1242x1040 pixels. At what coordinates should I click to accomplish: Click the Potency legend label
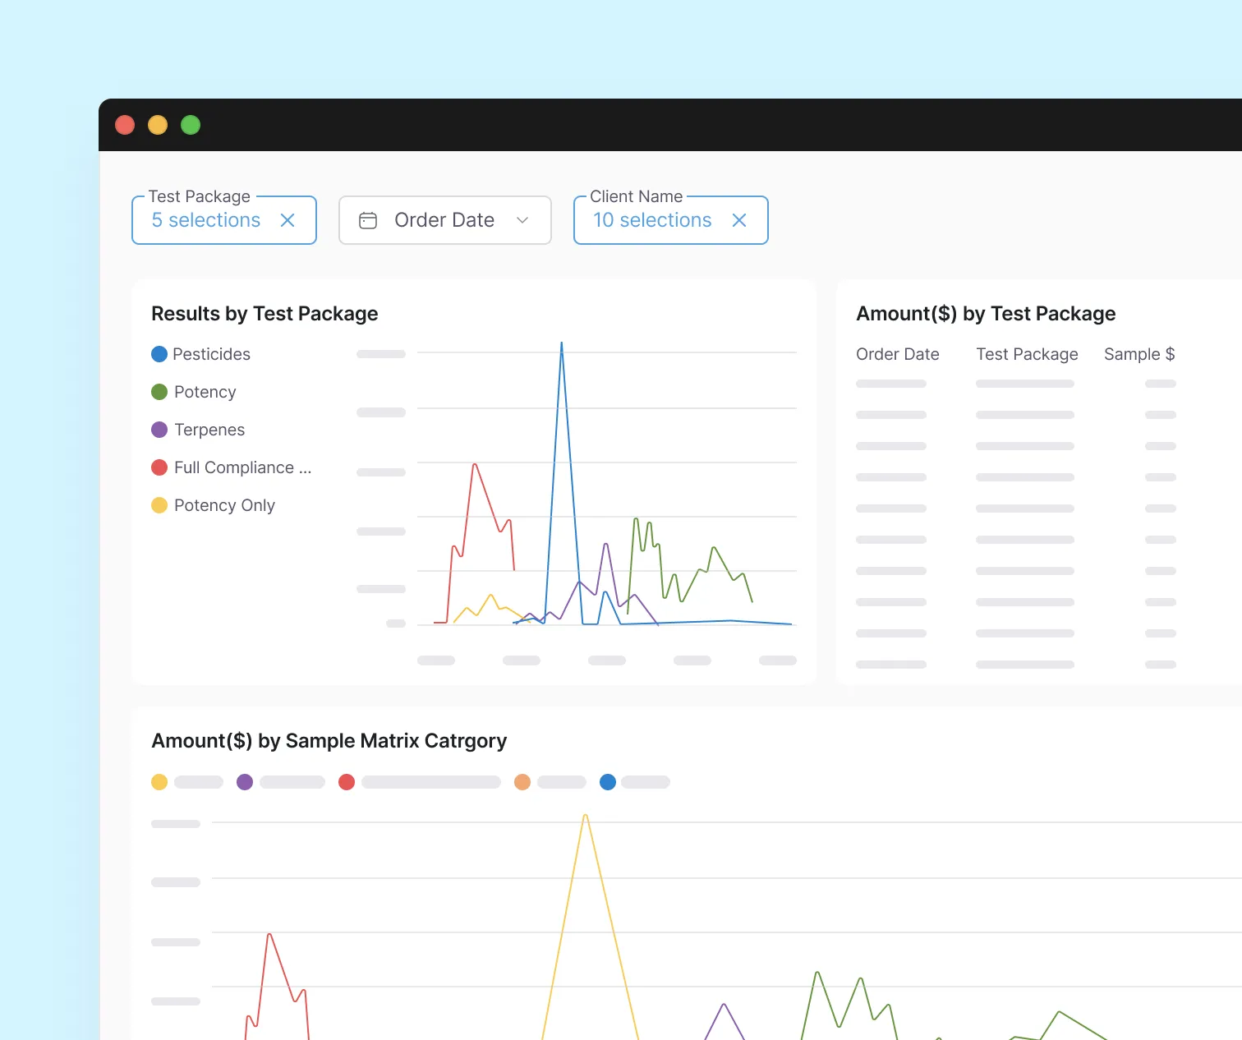pos(205,392)
